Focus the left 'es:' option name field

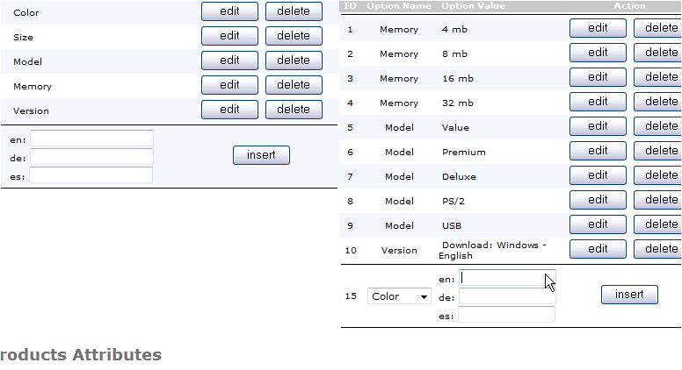pyautogui.click(x=91, y=174)
